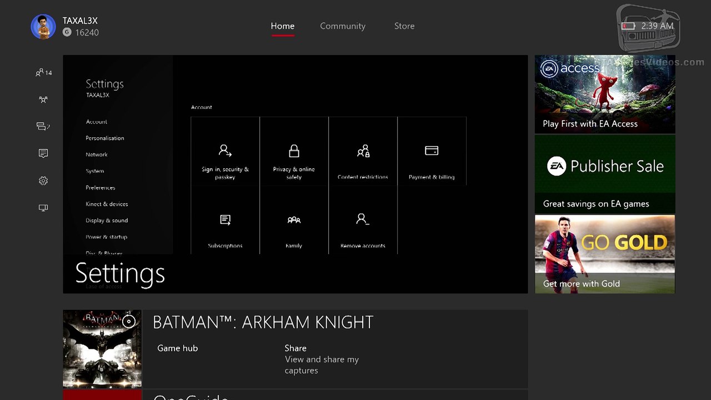This screenshot has height=400, width=711.
Task: Open the Party icon in sidebar
Action: [x=43, y=99]
